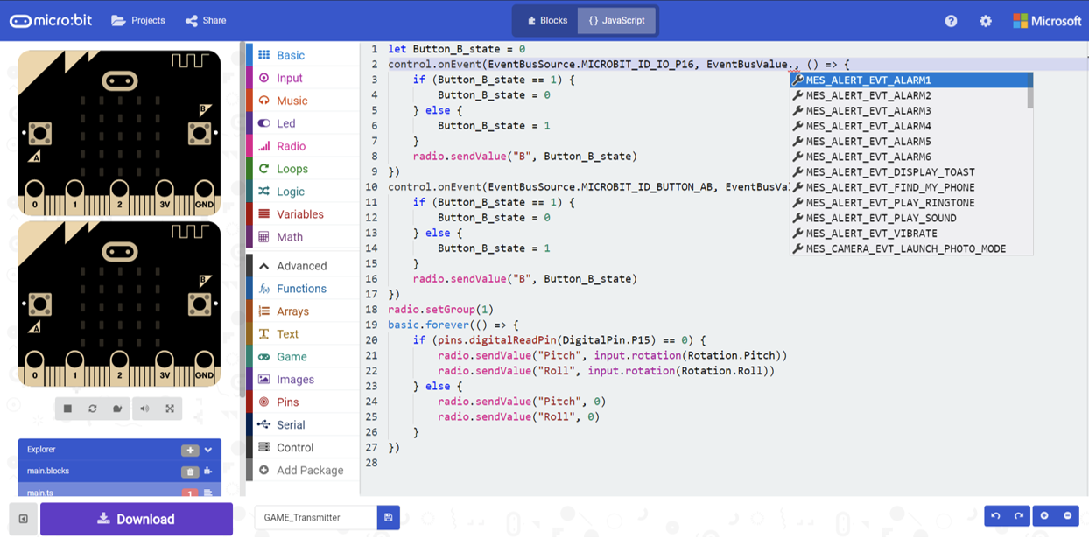Viewport: 1089px width, 538px height.
Task: Zoom out the code editor
Action: [x=1067, y=516]
